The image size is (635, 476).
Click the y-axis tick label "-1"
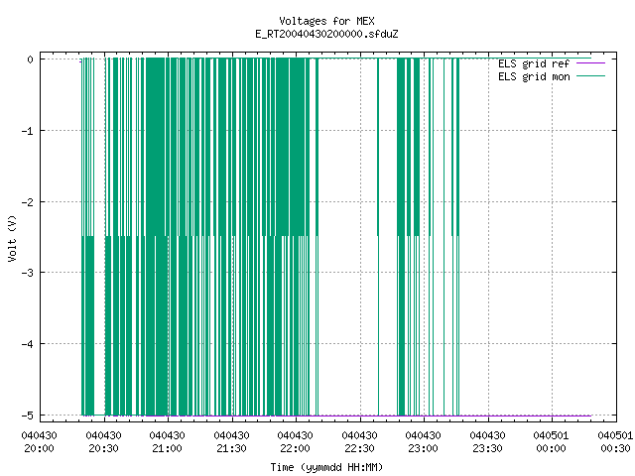28,131
